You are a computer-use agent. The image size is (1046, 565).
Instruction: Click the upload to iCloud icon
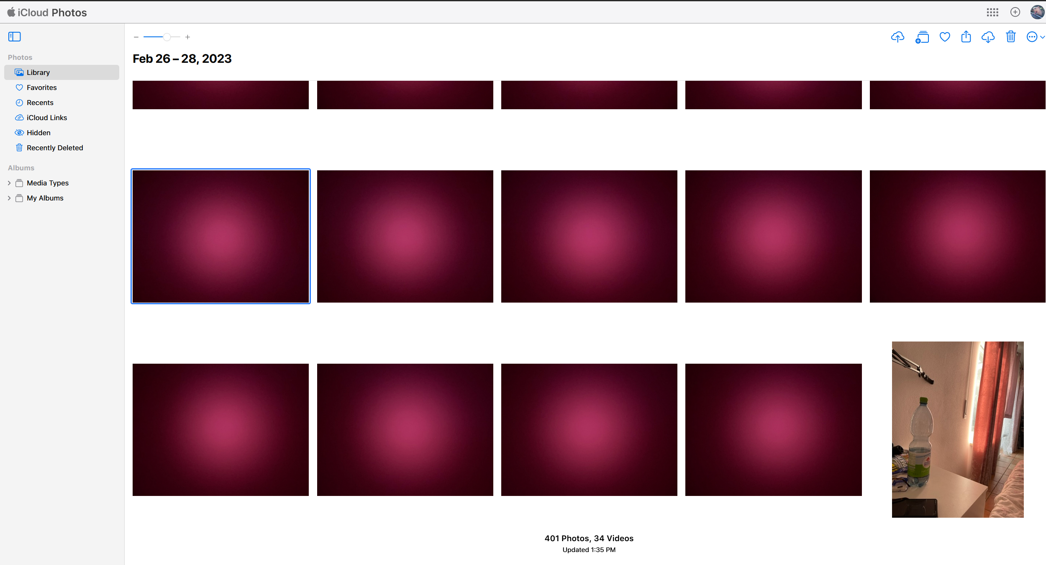[898, 36]
